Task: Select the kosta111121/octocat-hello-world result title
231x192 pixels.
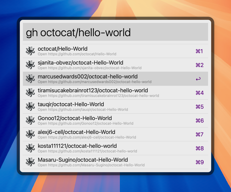Action: click(77, 146)
